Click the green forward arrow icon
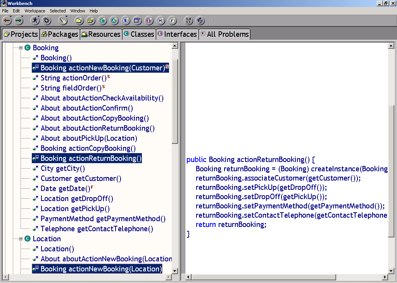Screen dimensions: 397x283 [x=19, y=20]
